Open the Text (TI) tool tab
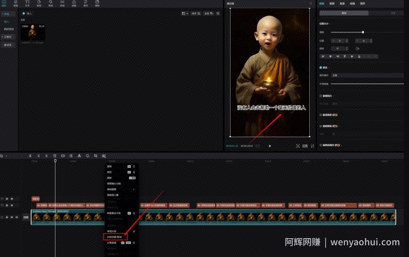 pyautogui.click(x=27, y=3)
